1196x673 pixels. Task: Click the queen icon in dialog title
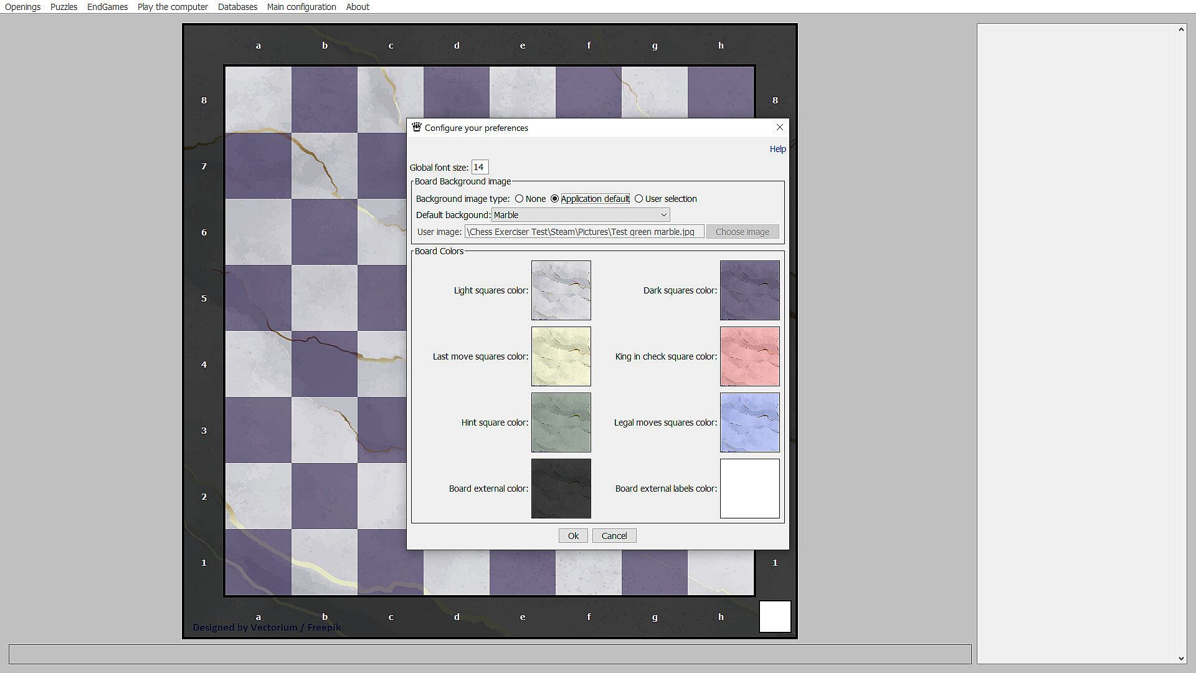(417, 127)
